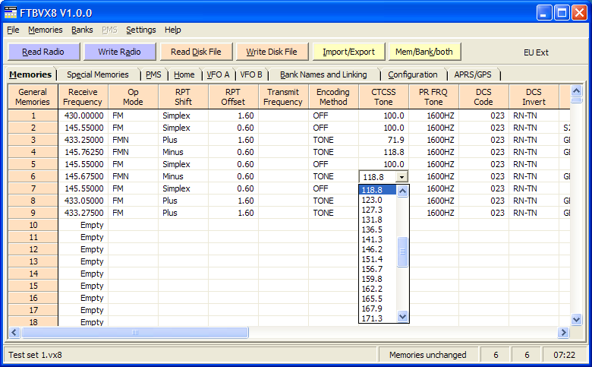Viewport: 592px width, 367px height.
Task: Open the Configuration tab
Action: [x=412, y=74]
